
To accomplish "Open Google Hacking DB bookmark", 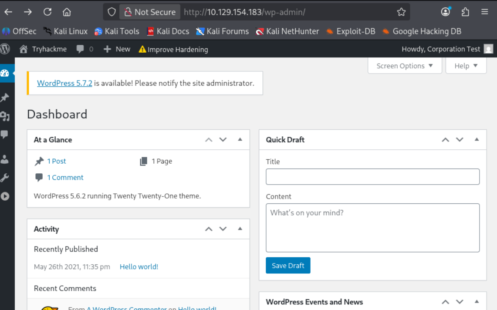I will tap(422, 31).
